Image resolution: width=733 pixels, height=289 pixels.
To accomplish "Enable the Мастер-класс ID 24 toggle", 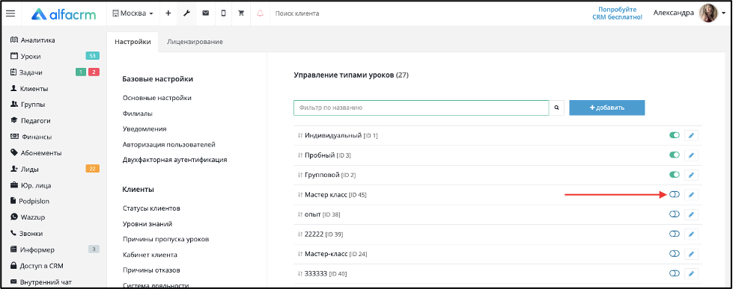I will (674, 254).
